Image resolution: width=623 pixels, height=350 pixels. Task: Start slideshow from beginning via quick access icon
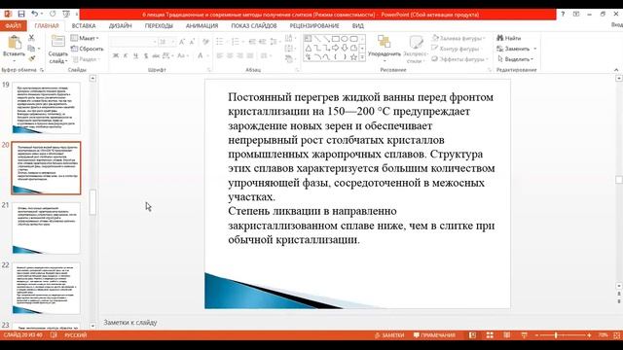click(66, 14)
